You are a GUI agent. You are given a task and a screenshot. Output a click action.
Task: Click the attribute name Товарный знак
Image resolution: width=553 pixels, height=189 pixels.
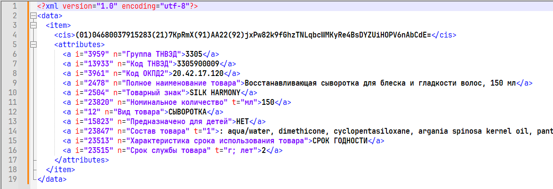pos(154,92)
